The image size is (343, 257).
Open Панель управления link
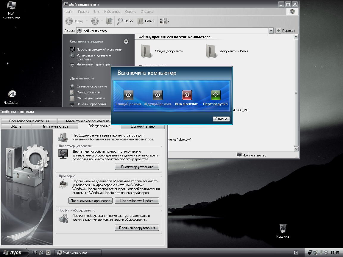[x=91, y=104]
